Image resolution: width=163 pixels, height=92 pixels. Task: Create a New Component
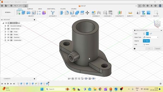(93, 13)
